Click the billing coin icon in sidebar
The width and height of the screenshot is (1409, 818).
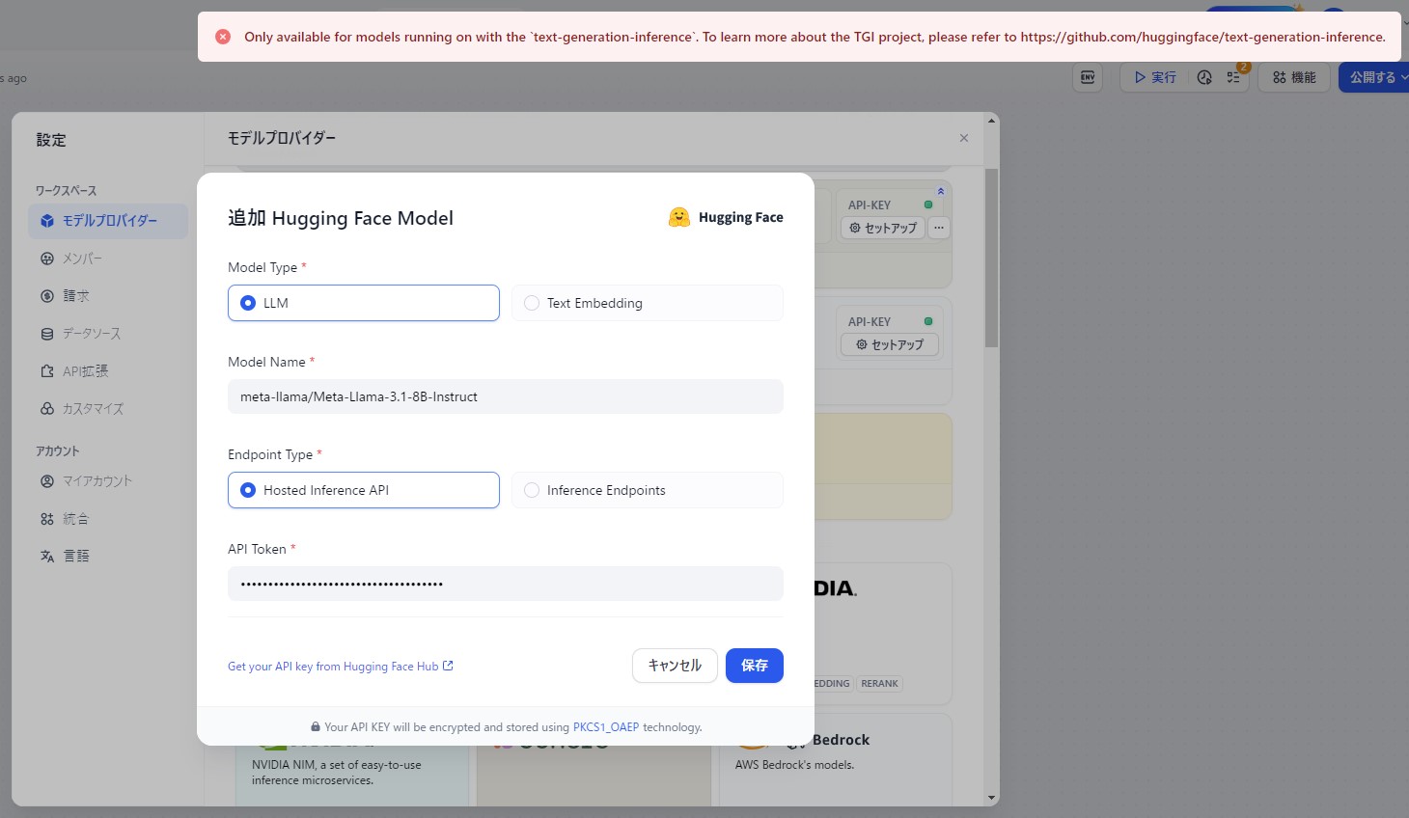pyautogui.click(x=47, y=296)
